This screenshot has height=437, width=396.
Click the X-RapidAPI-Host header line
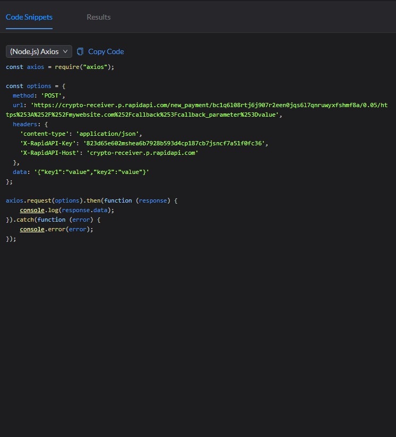pos(109,153)
